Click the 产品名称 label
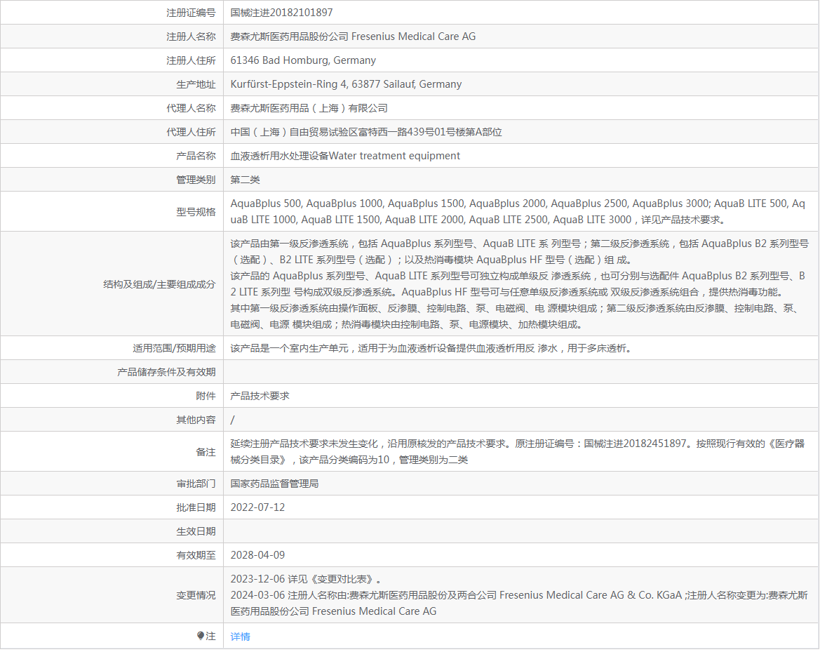The width and height of the screenshot is (820, 652). point(196,156)
